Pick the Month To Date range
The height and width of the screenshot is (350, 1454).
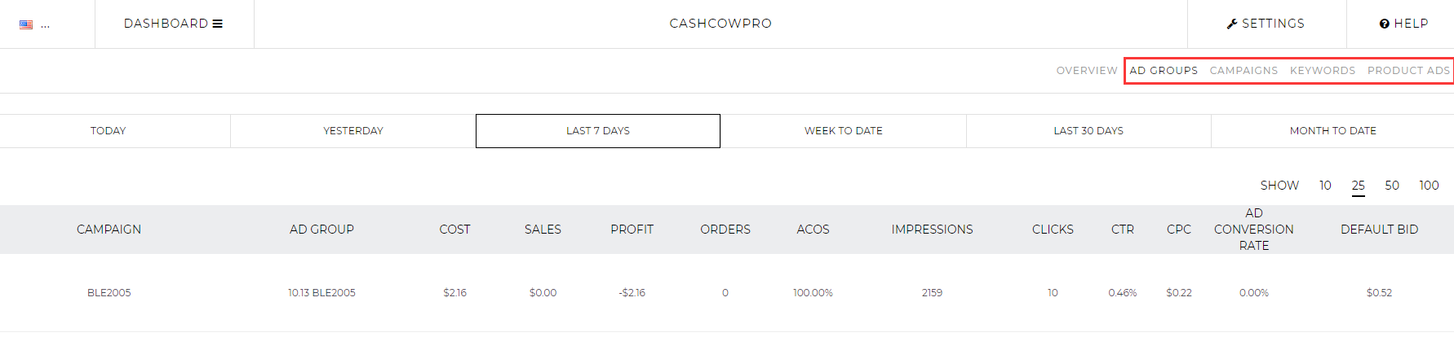pos(1332,131)
